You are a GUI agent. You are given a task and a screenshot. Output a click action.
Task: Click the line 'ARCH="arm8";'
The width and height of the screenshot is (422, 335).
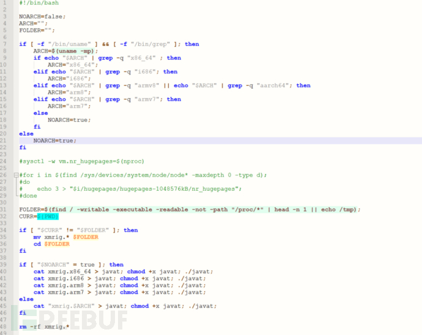[x=69, y=92]
